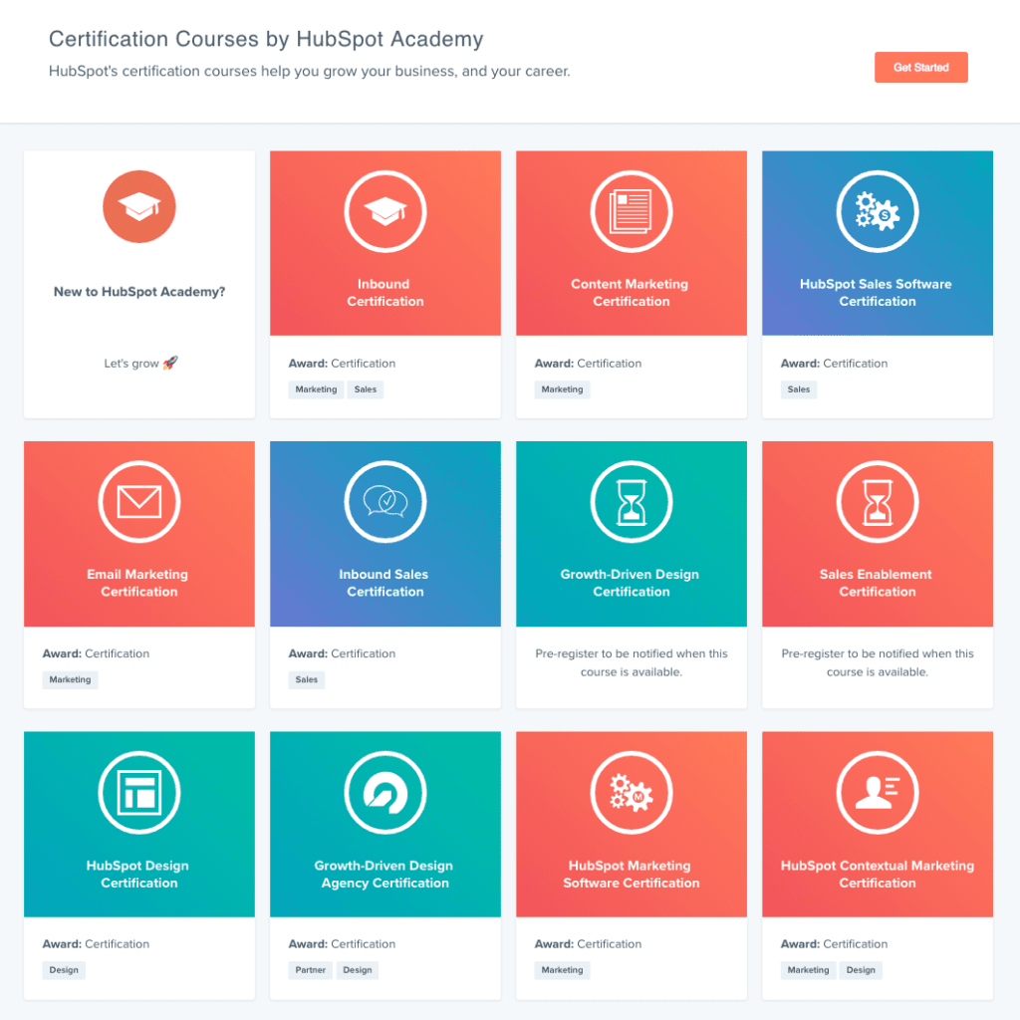Open the New to HubSpot Academy card
The width and height of the screenshot is (1020, 1020).
[139, 292]
